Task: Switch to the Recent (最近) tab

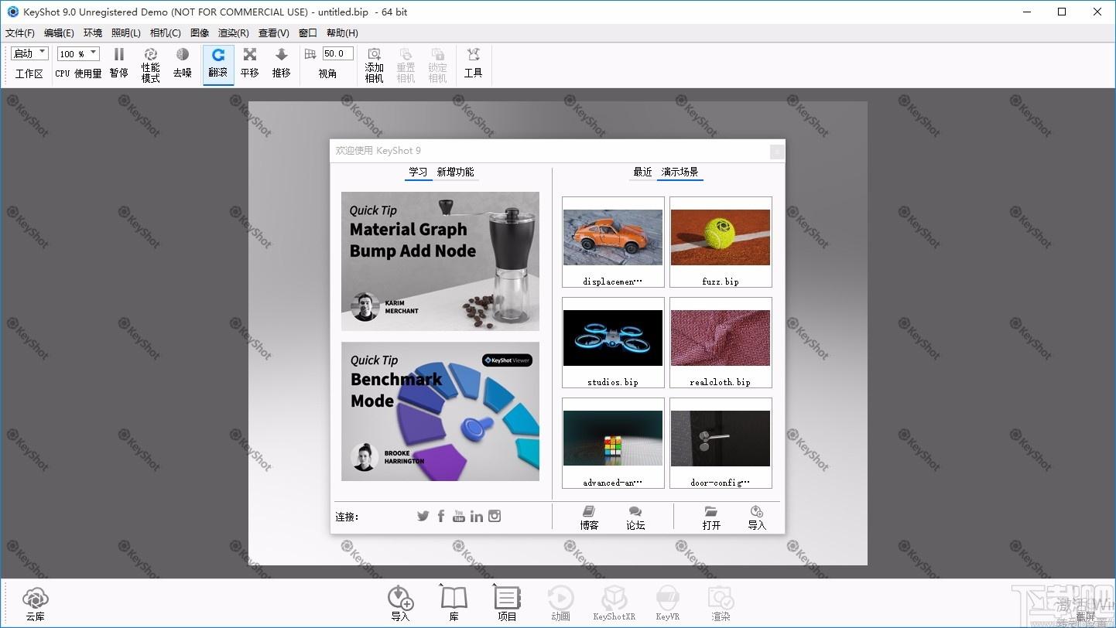Action: click(x=642, y=172)
